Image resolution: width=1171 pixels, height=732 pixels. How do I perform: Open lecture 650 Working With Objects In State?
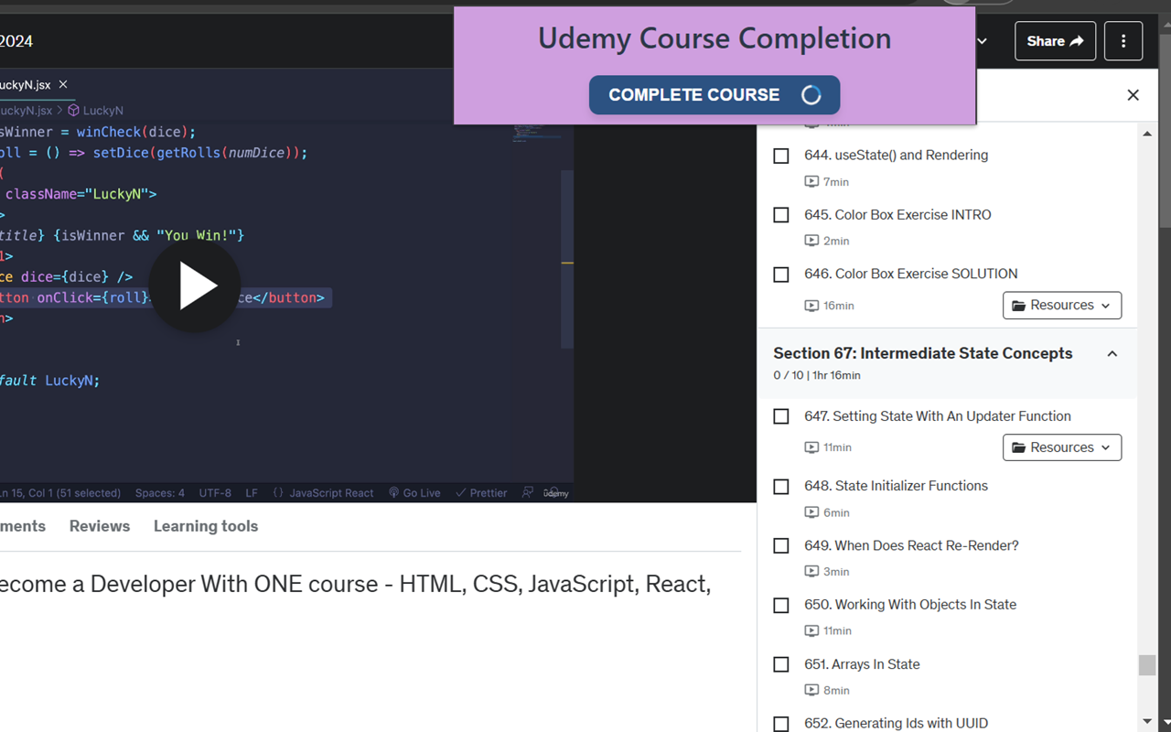(910, 605)
